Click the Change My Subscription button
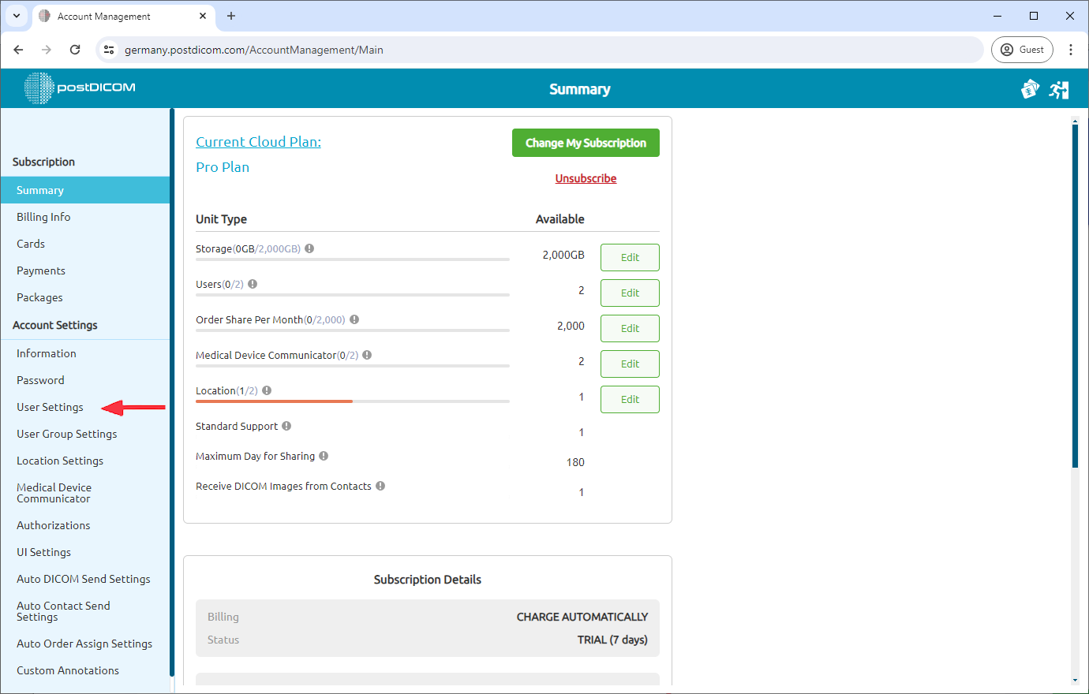The height and width of the screenshot is (694, 1089). 586,143
